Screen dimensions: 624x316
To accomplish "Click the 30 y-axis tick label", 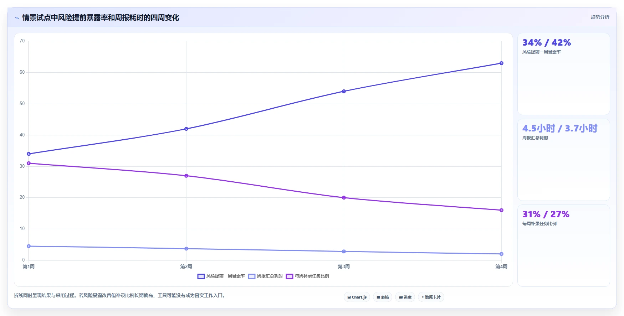I will click(x=22, y=166).
